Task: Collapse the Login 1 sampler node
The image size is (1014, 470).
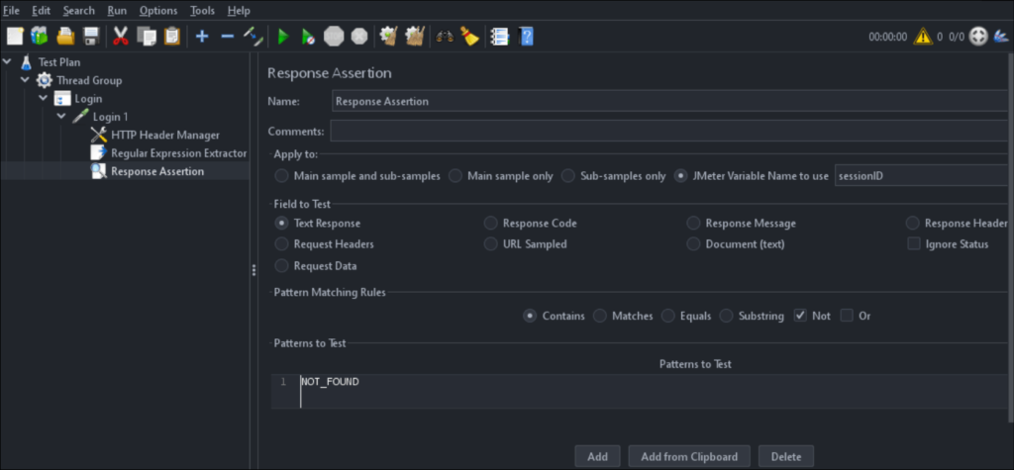Action: (61, 117)
